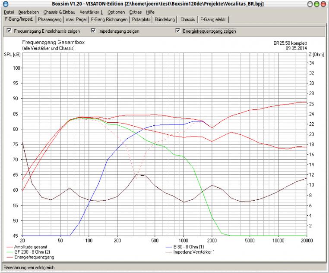
Task: Close the Boxsim window with red button
Action: 323,4
